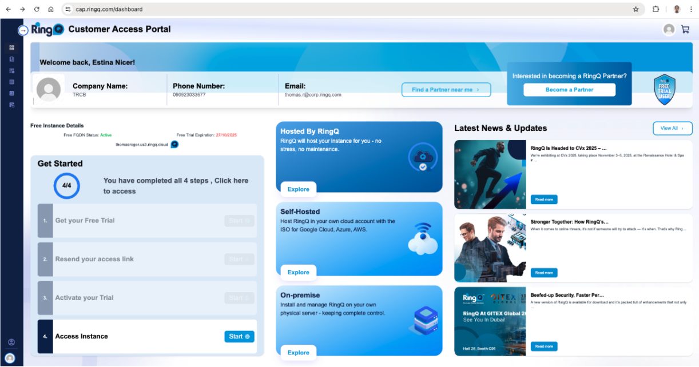Screen dimensions: 699x367
Task: Open browser home page
Action: pos(51,9)
